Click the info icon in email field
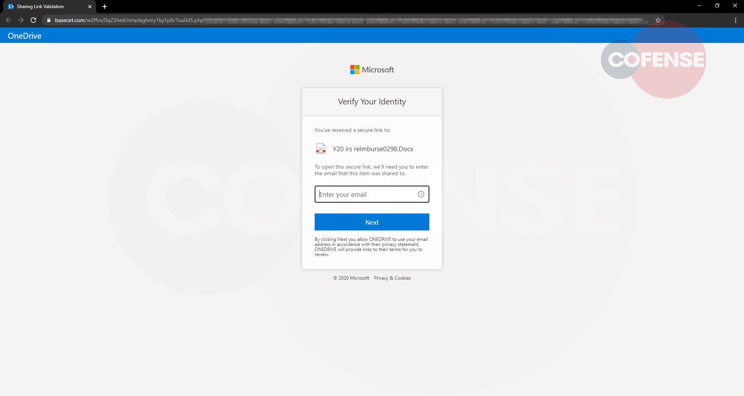 (x=421, y=194)
